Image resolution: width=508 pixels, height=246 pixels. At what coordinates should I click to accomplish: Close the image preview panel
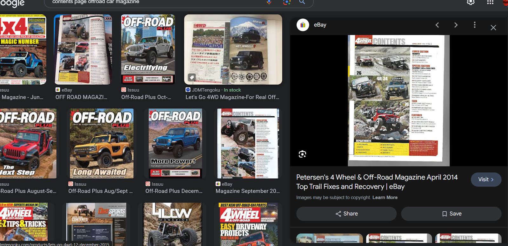tap(493, 28)
